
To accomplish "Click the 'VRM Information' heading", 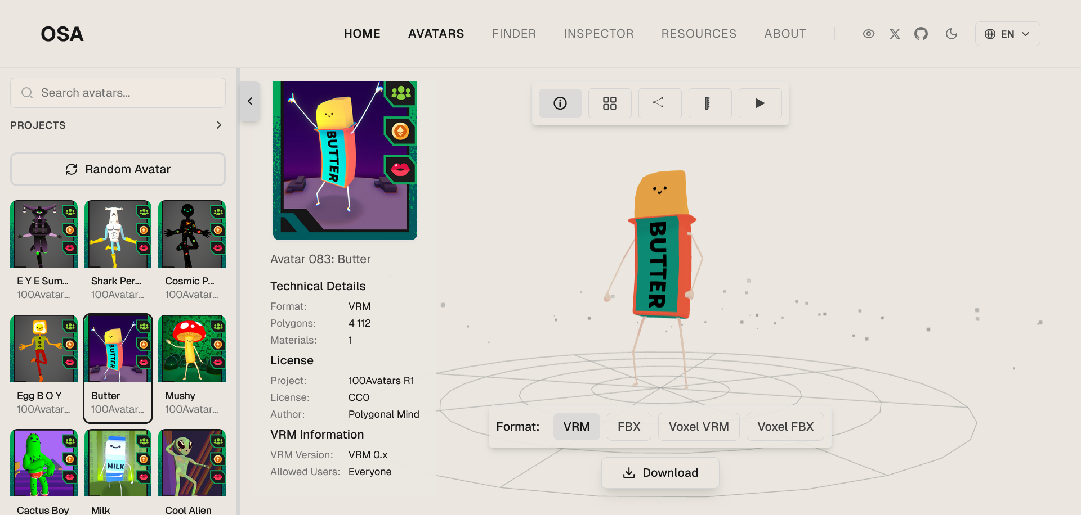I will [317, 435].
